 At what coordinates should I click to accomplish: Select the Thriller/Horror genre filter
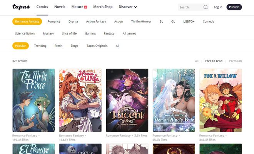click(141, 21)
